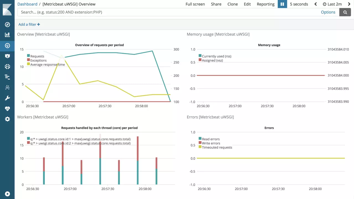Open Discover from the compass icon
Screen dimensions: 354x199
(7, 25)
